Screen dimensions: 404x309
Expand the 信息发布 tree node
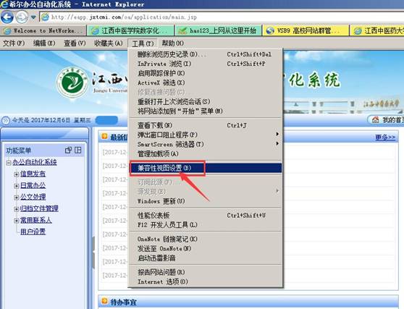(x=16, y=174)
